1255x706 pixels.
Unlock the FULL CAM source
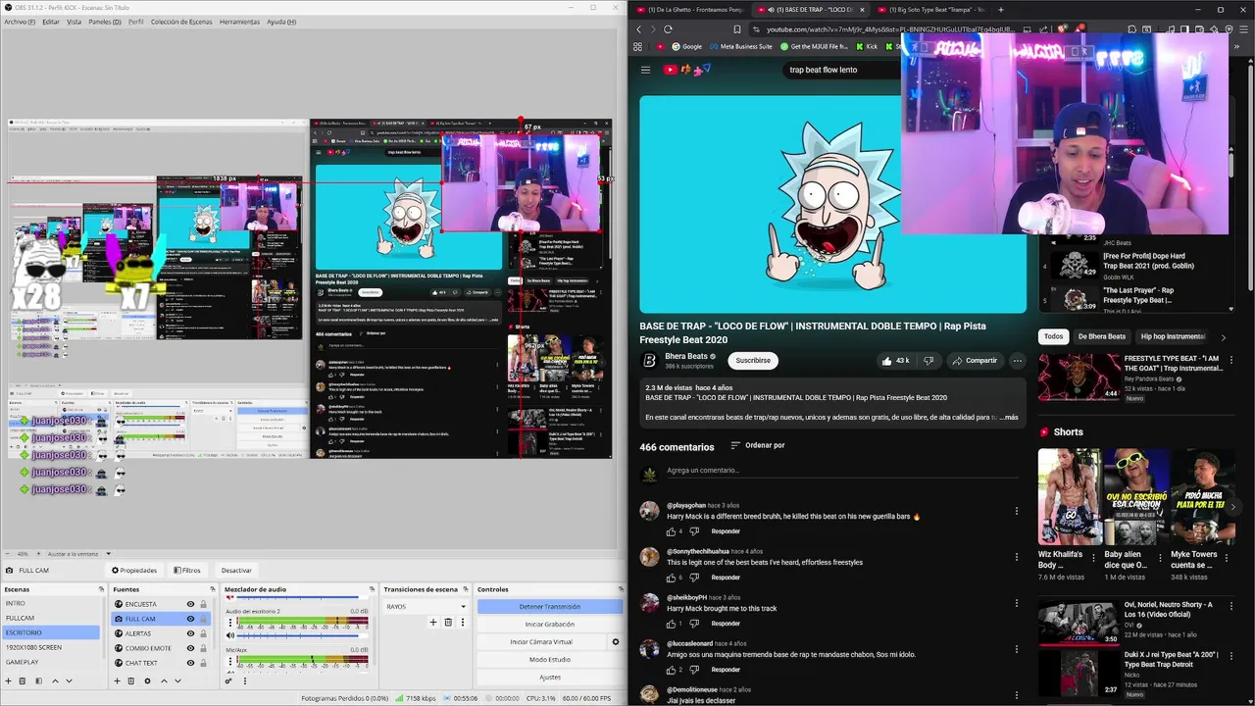point(203,619)
